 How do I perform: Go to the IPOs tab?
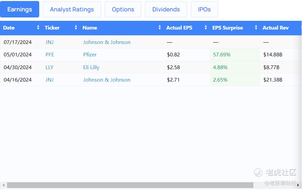[204, 9]
